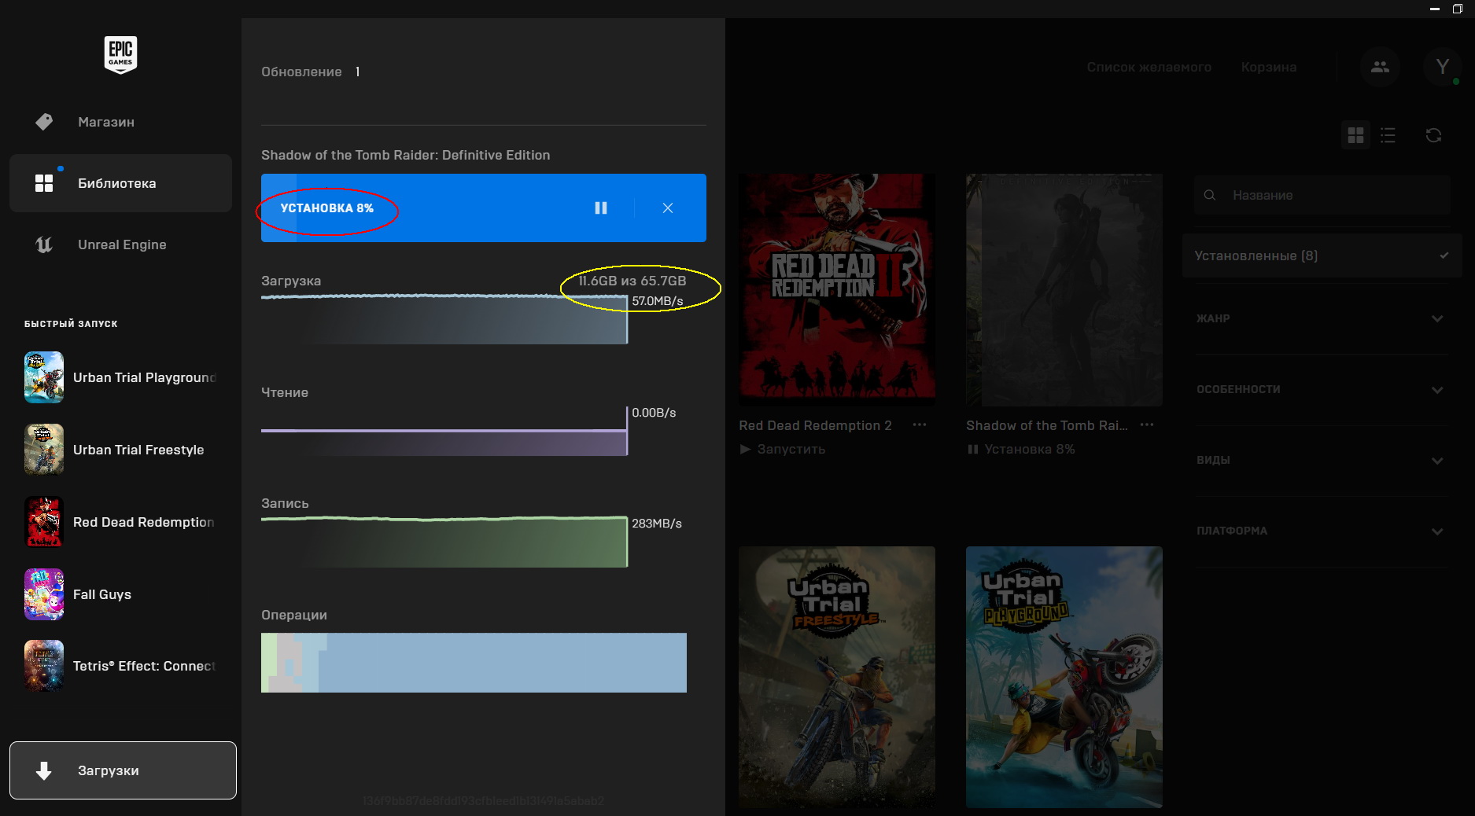The width and height of the screenshot is (1475, 816).
Task: Switch library to list view
Action: coord(1388,135)
